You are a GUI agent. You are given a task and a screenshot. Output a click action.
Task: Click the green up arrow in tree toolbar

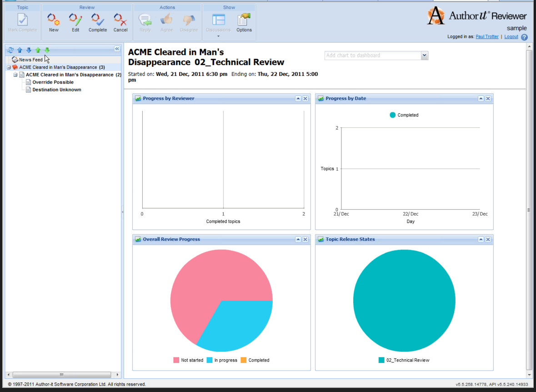(x=38, y=50)
